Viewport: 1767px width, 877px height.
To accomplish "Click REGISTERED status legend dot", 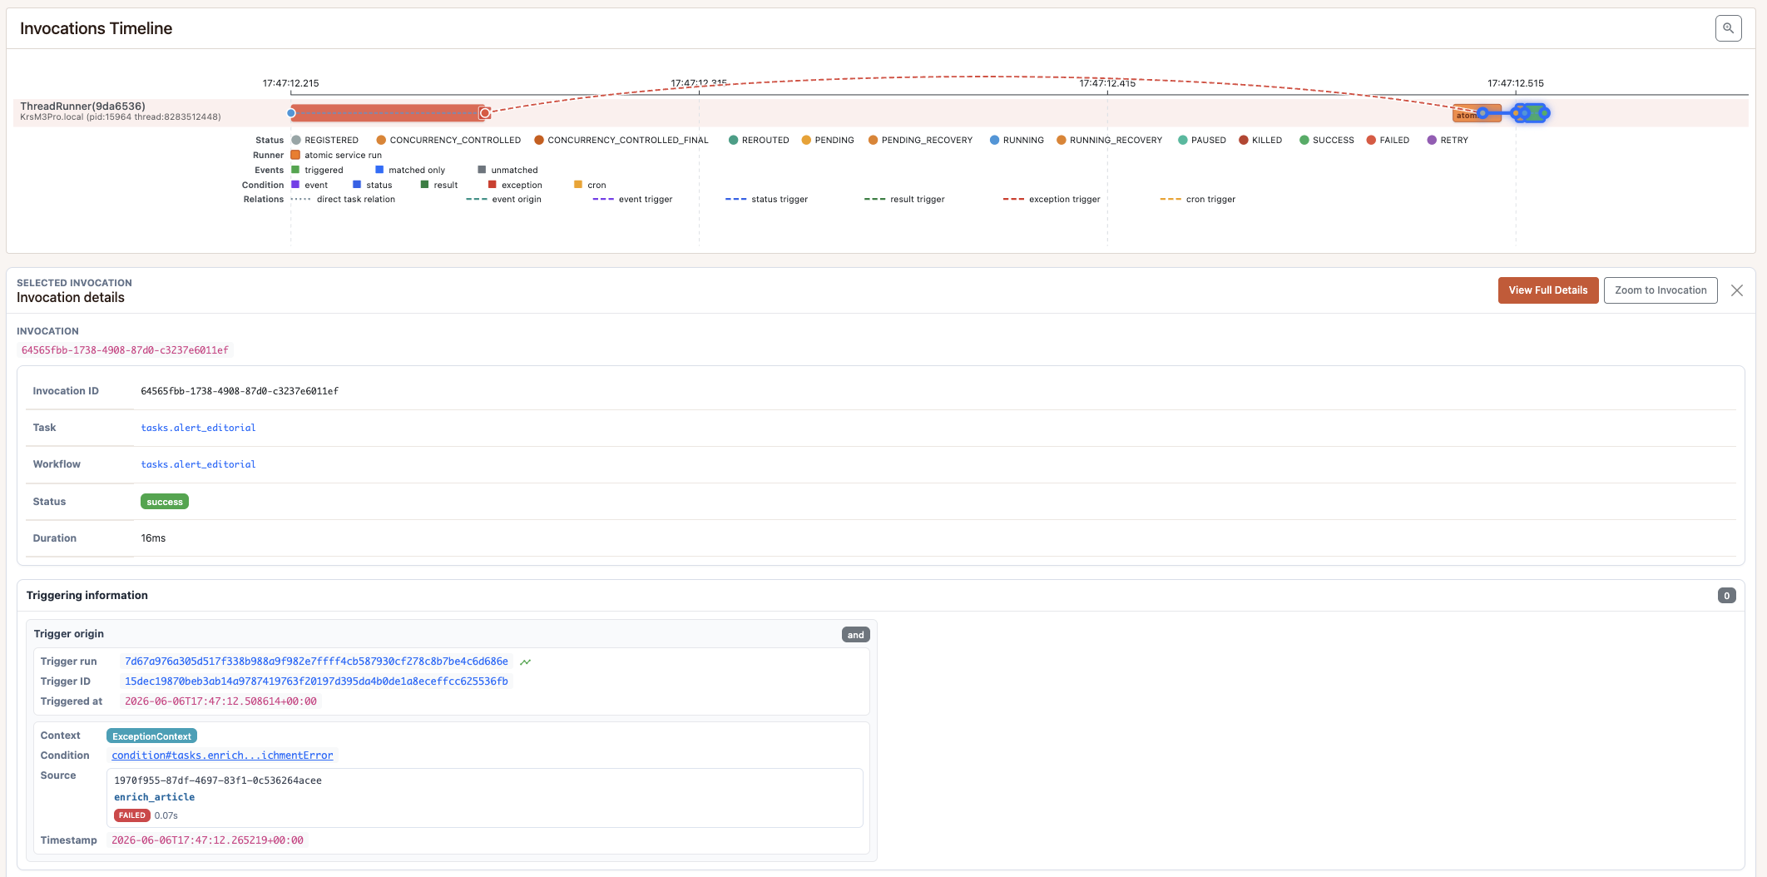I will 296,140.
